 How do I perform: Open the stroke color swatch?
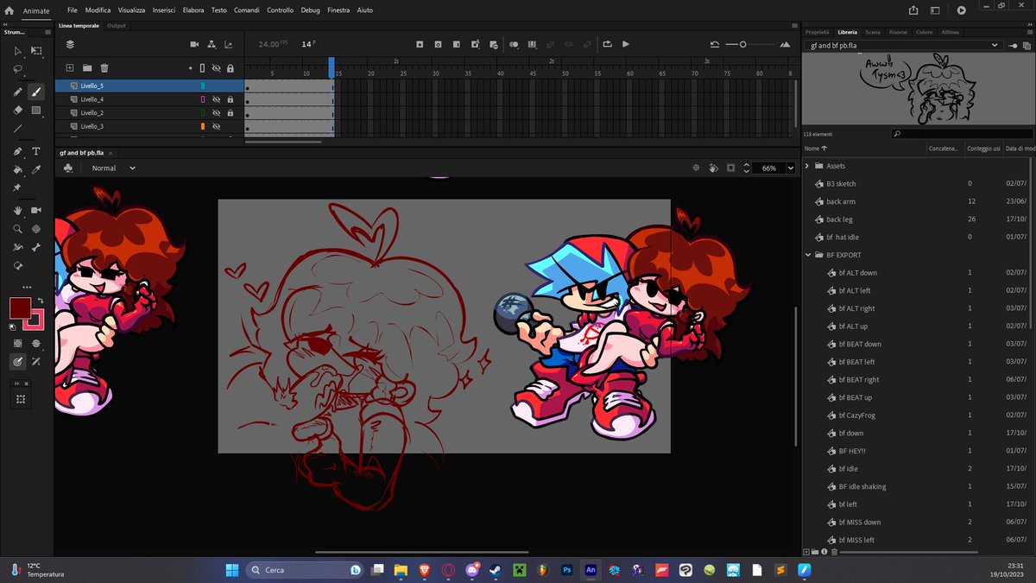pos(35,318)
